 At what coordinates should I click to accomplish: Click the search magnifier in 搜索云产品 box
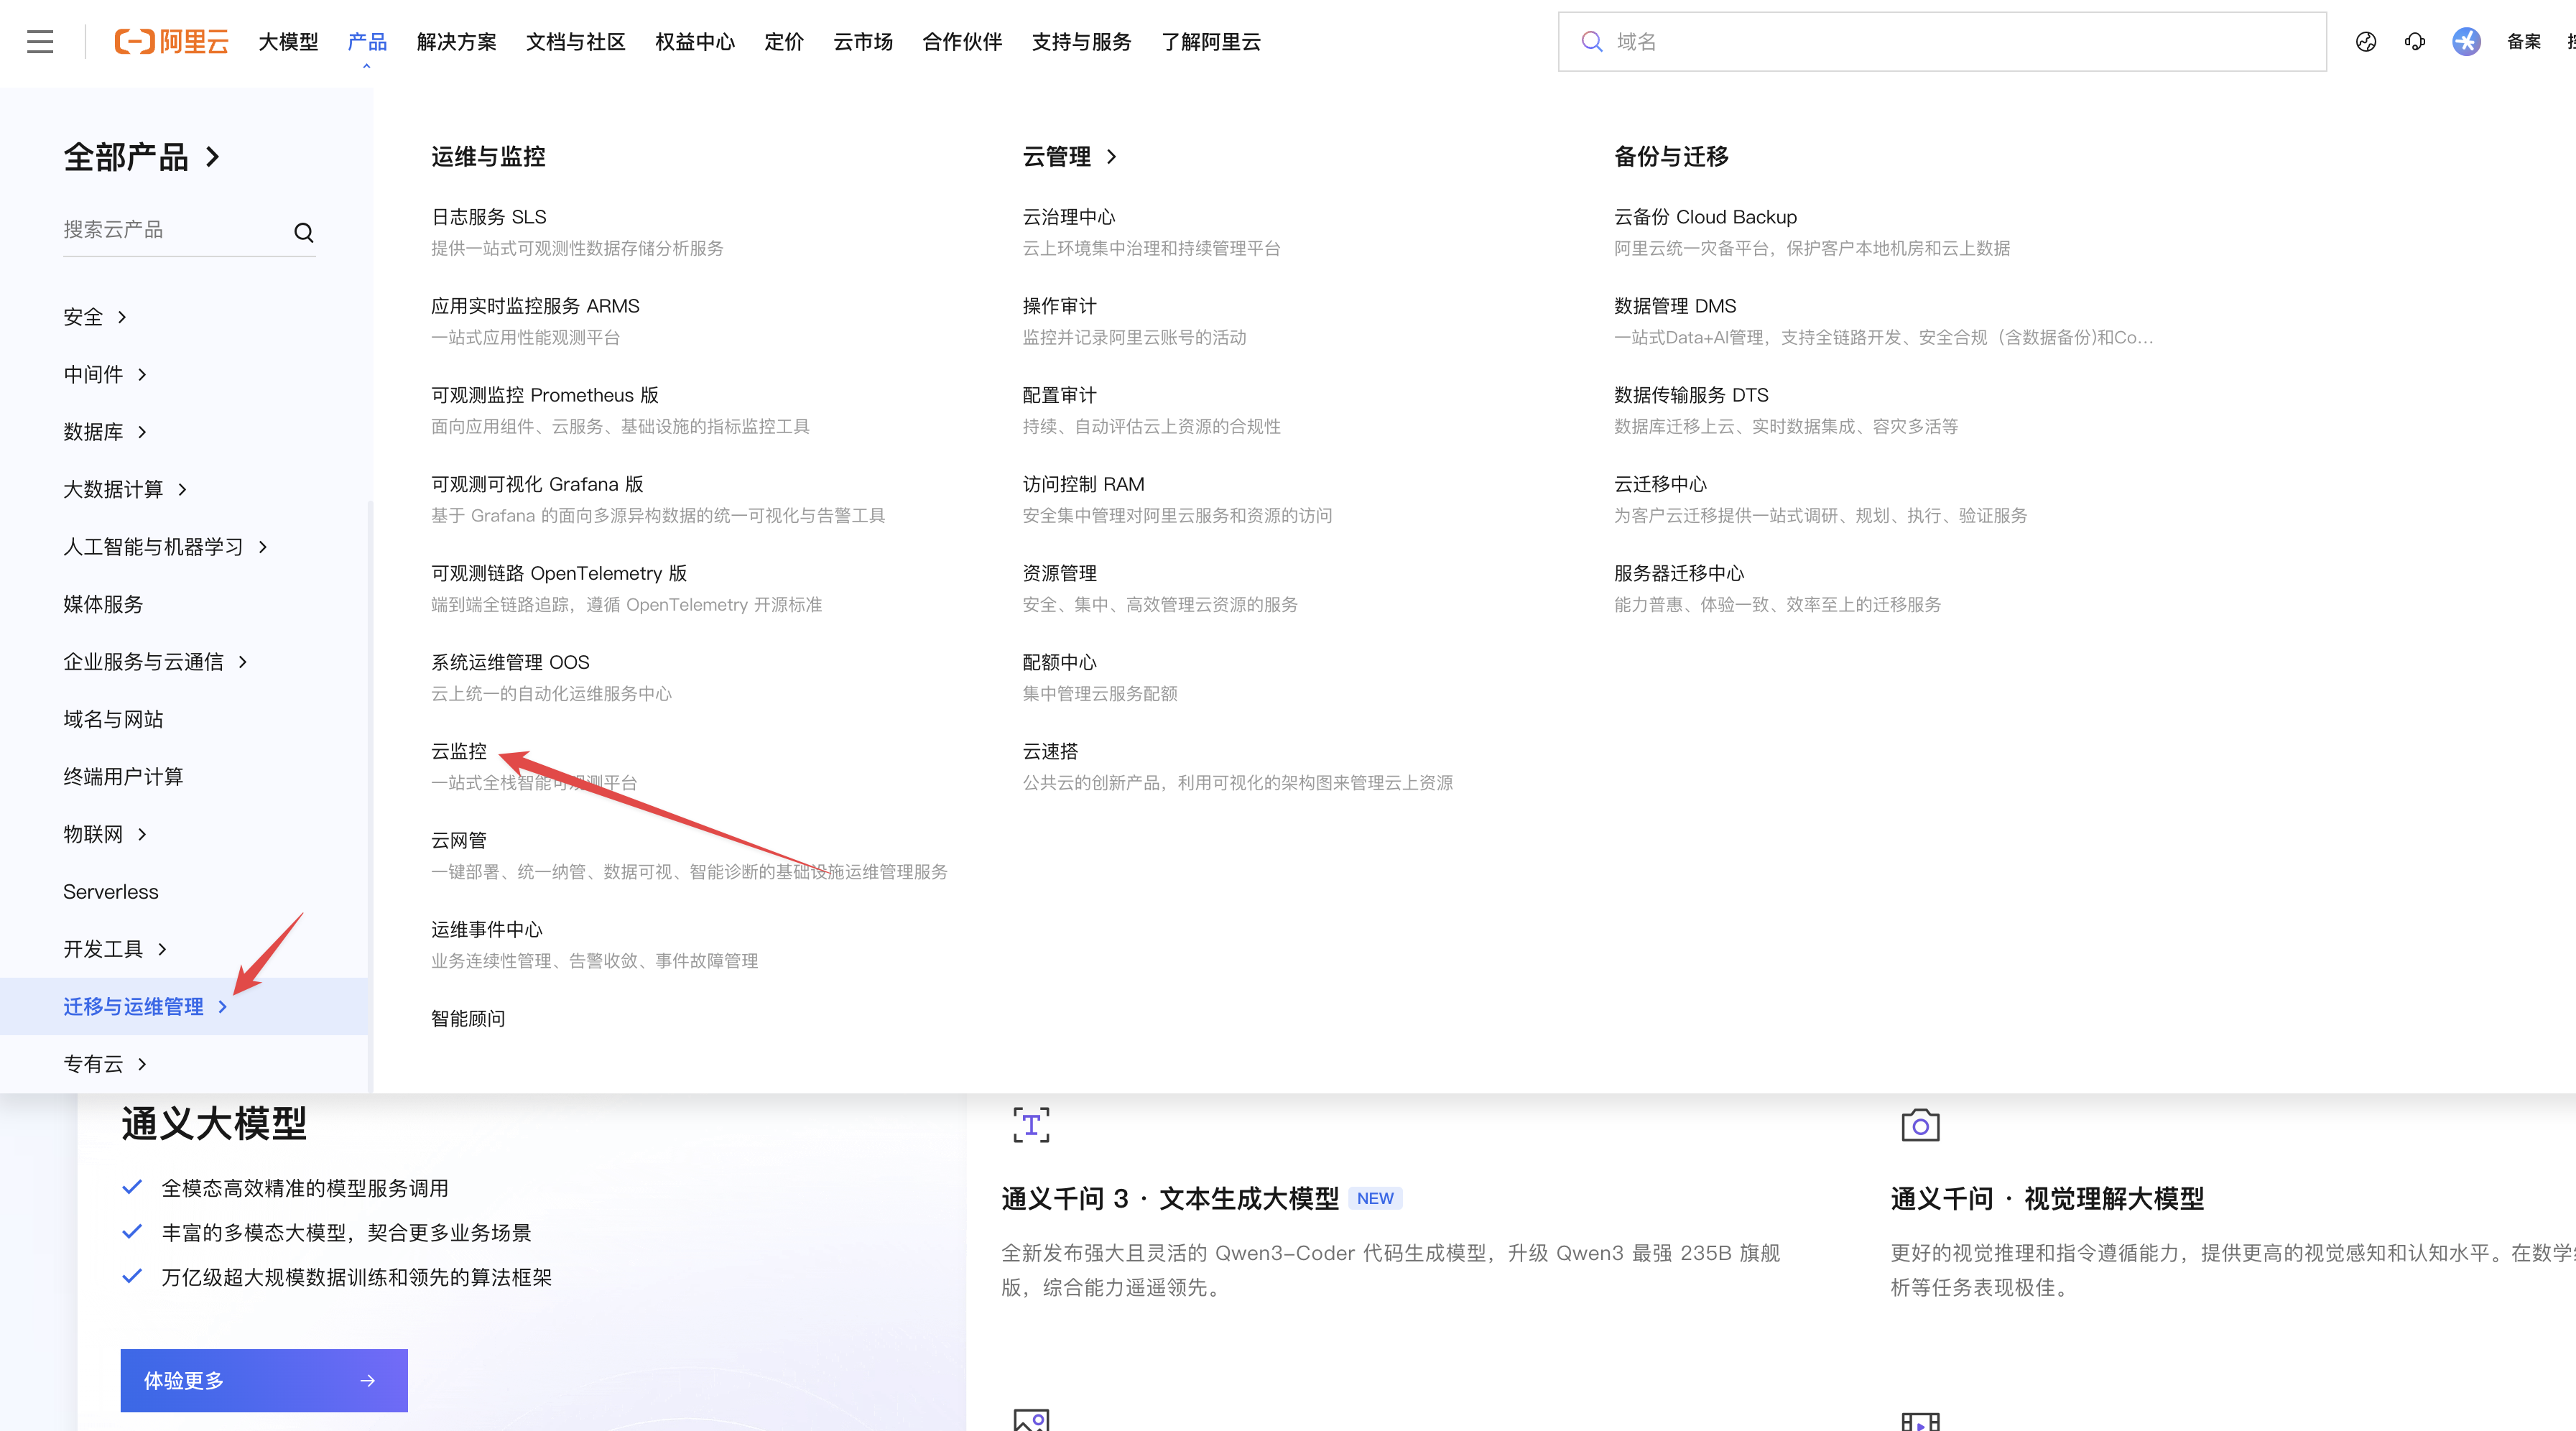pos(304,232)
